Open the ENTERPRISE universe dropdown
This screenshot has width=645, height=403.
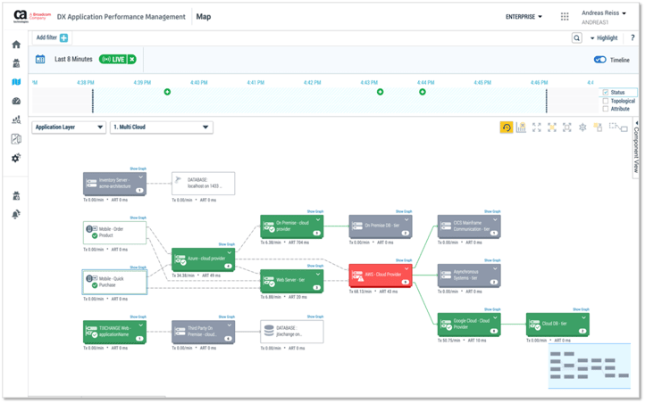point(524,16)
